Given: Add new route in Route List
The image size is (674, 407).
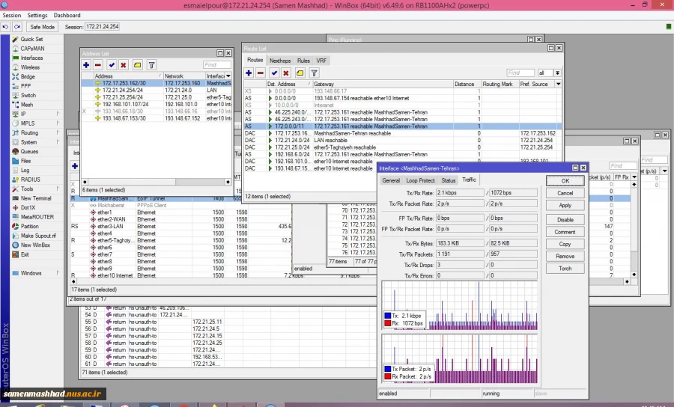Looking at the screenshot, I should pos(249,73).
